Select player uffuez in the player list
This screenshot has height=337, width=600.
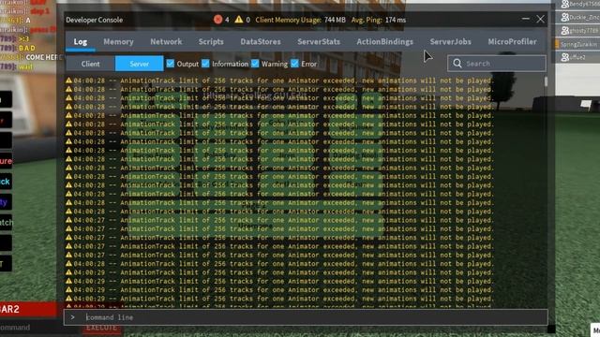tap(578, 57)
